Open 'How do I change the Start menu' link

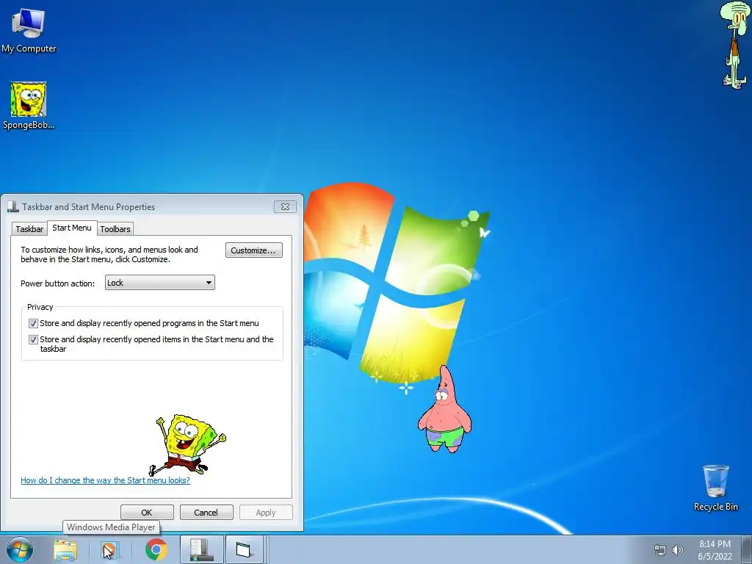(x=105, y=480)
